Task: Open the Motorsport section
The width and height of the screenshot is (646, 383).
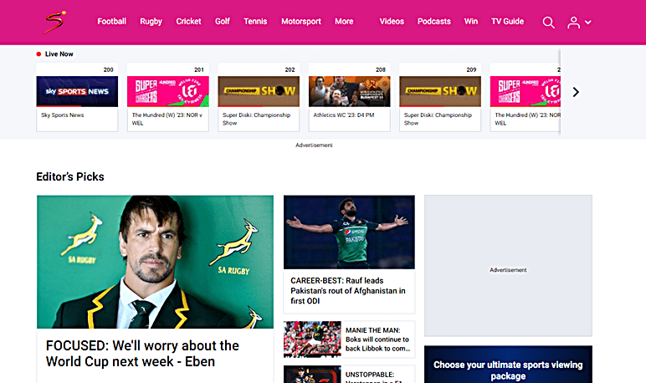Action: 300,22
